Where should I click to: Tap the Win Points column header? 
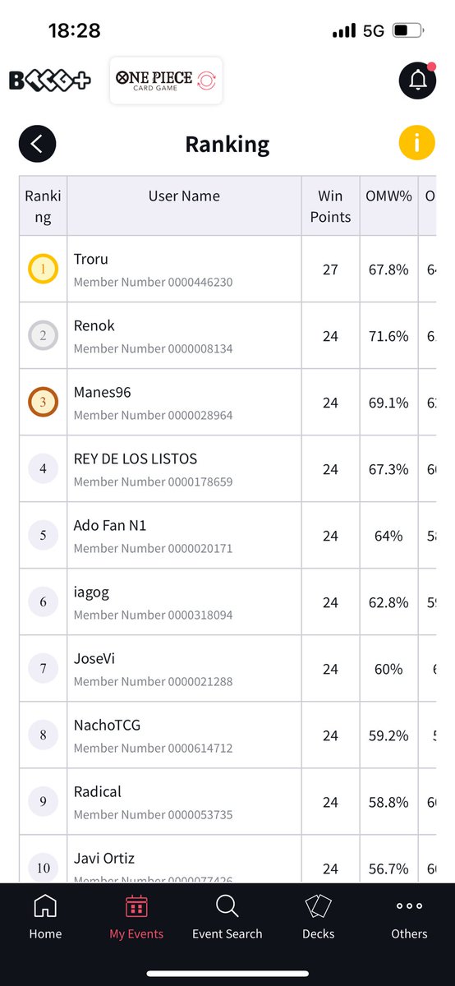330,206
